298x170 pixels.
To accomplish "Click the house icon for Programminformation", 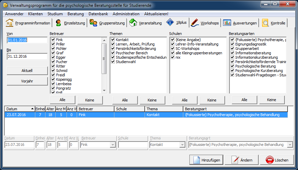I will click(10, 23).
